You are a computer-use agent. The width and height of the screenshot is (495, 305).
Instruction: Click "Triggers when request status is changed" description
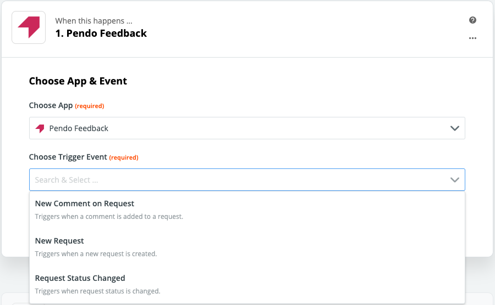click(97, 291)
